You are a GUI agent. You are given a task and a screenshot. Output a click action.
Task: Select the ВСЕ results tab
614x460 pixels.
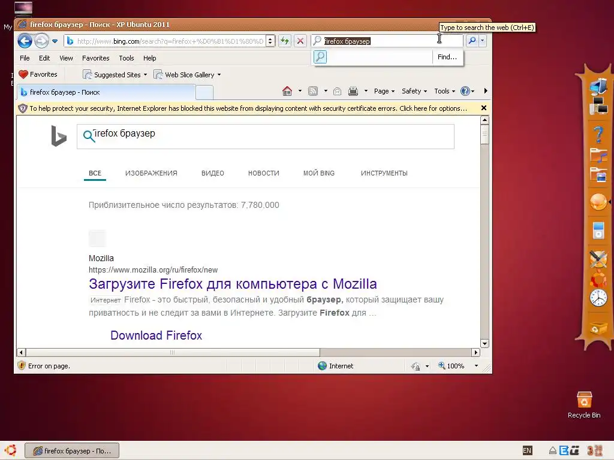point(95,173)
